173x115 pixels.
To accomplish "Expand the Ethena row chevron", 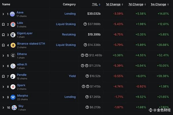I will [x=3, y=55].
